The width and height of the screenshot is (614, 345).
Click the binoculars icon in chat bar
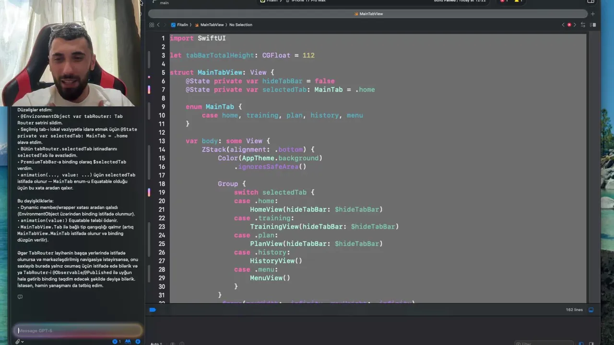click(128, 342)
